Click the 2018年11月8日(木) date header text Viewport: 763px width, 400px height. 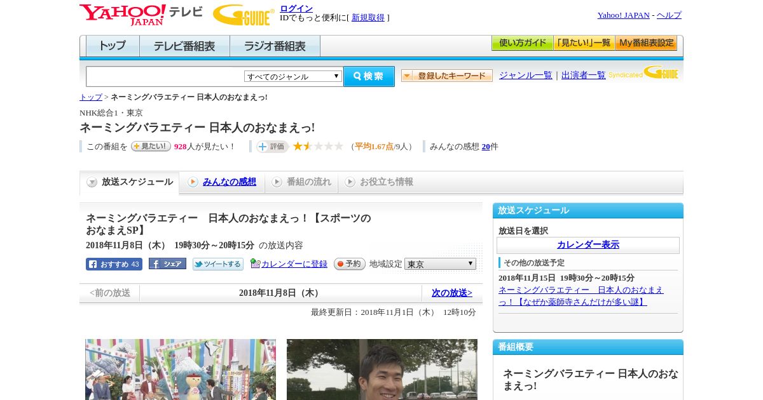point(281,293)
